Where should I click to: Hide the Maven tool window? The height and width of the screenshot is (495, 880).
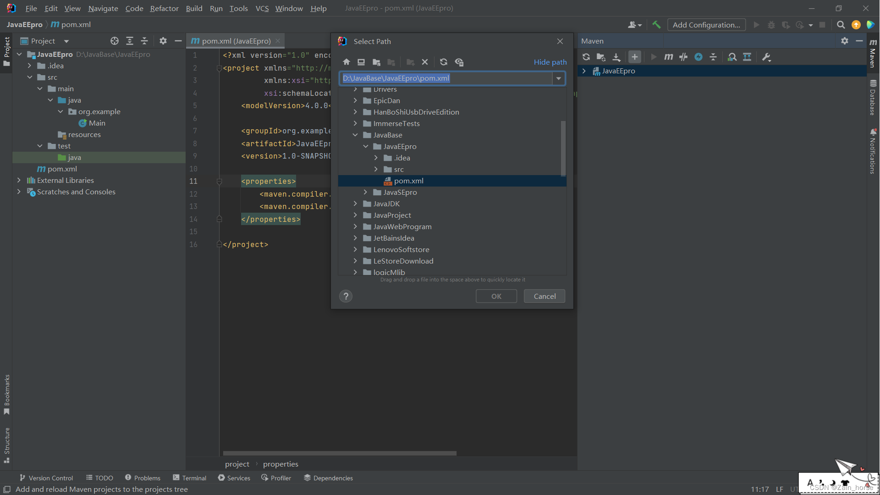click(x=859, y=41)
